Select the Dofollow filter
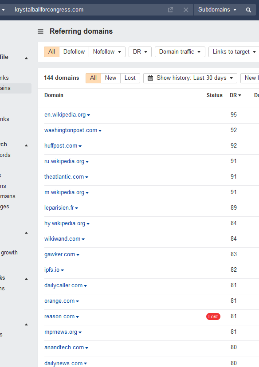Viewport: 259px width, 367px height. [74, 52]
